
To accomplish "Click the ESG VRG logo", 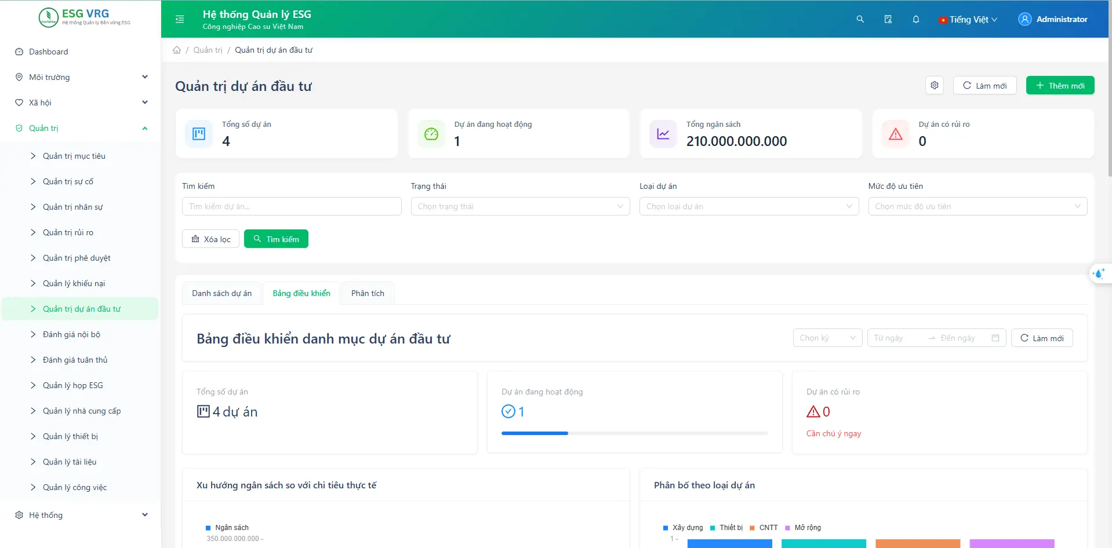I will pyautogui.click(x=85, y=17).
